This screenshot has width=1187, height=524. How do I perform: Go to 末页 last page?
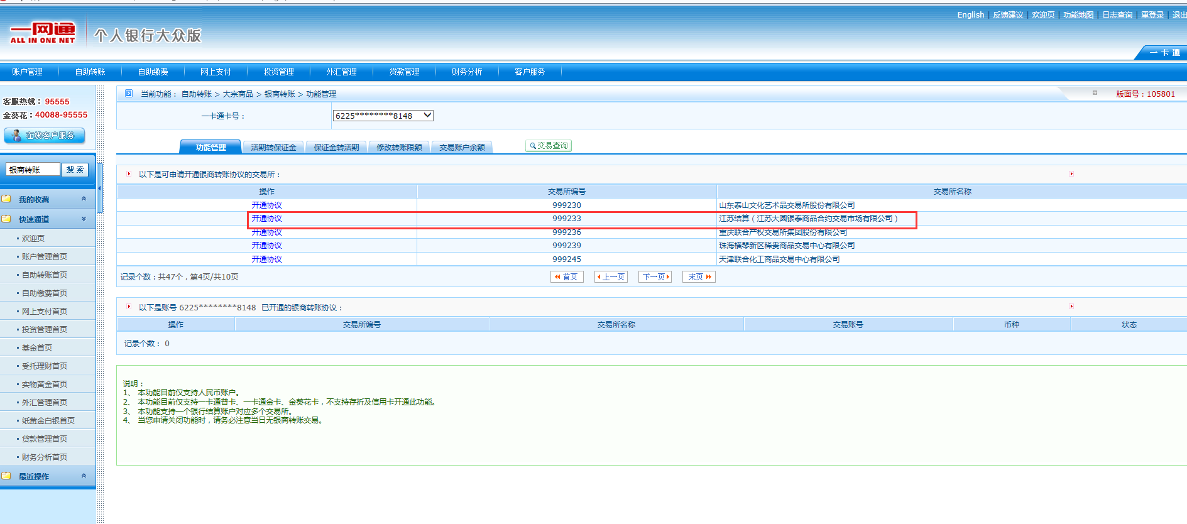(699, 276)
